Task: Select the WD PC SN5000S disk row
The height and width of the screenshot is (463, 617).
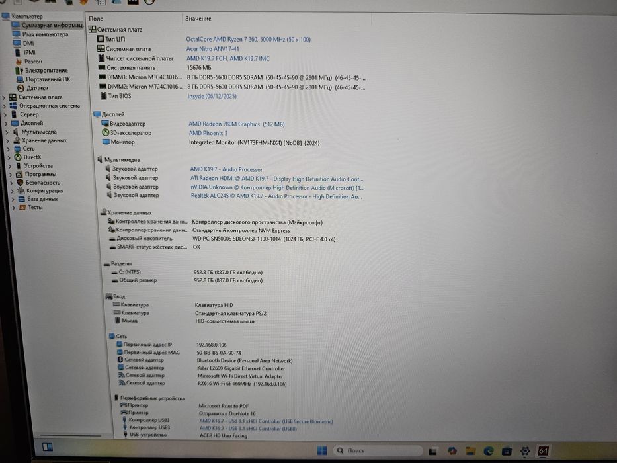Action: click(x=222, y=239)
